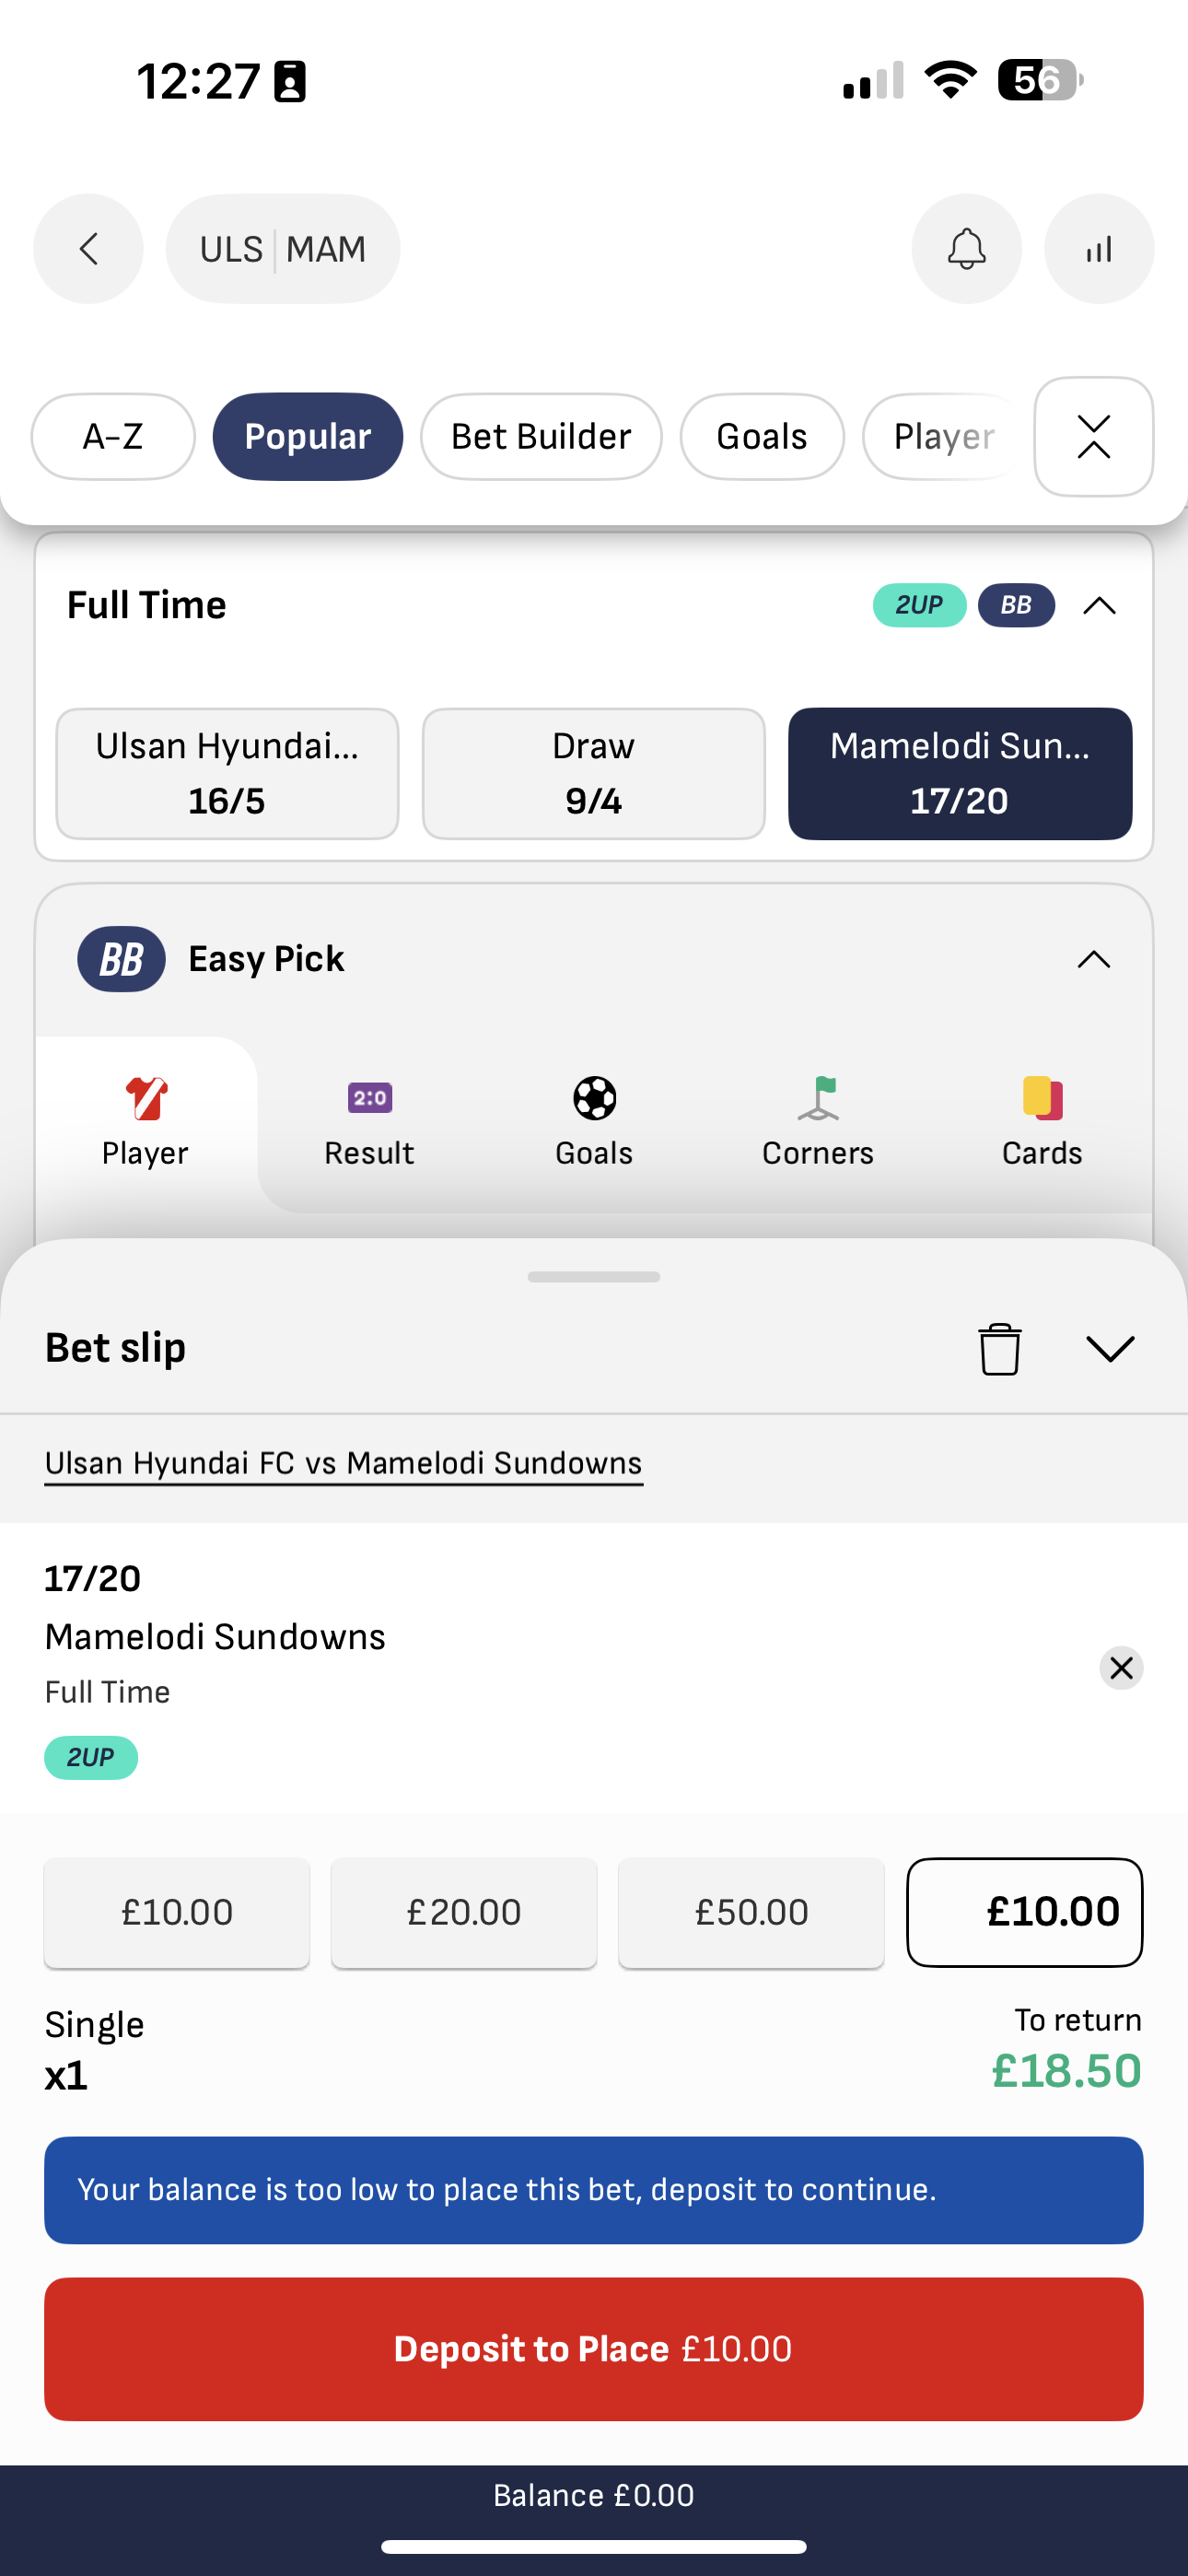This screenshot has height=2576, width=1188.
Task: Collapse the Full Time market section
Action: click(1098, 605)
